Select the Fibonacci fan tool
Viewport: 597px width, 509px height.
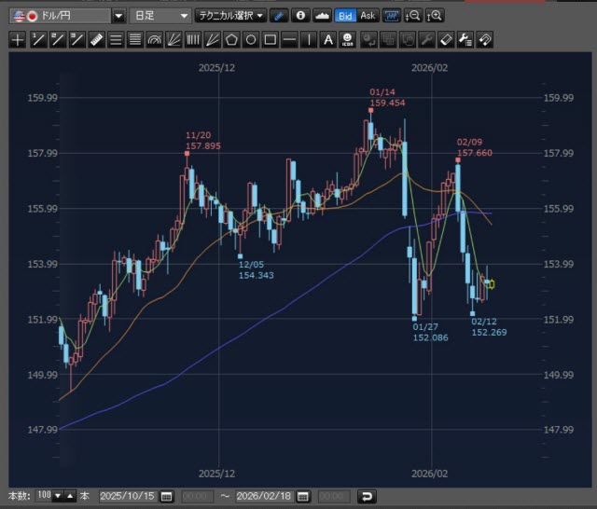tap(174, 39)
